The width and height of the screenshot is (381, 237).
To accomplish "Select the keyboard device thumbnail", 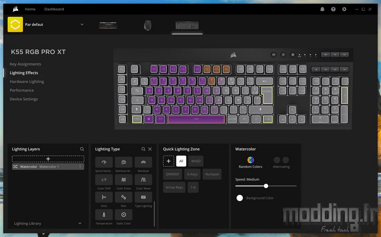I will tap(187, 25).
